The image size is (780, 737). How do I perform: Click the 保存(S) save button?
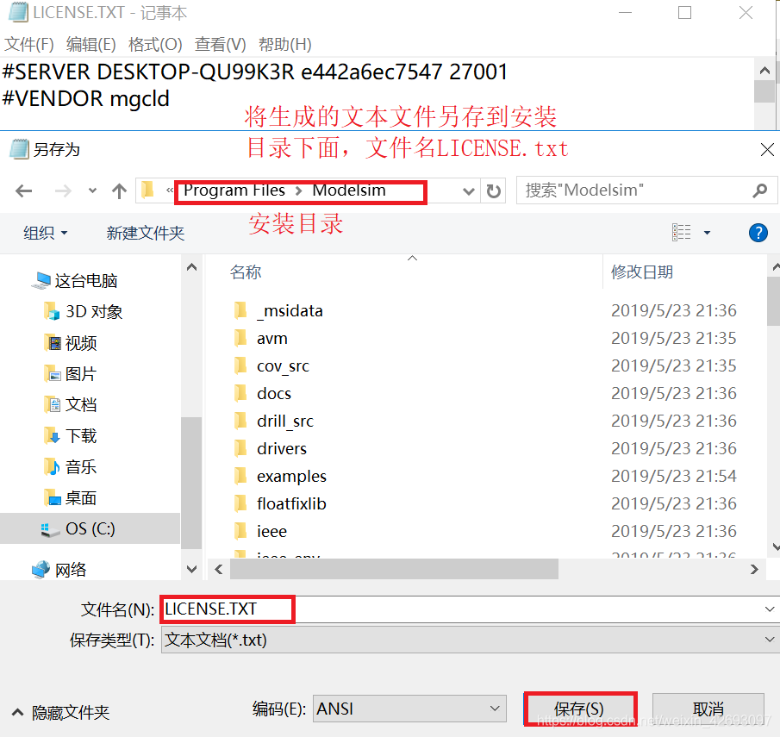click(579, 709)
